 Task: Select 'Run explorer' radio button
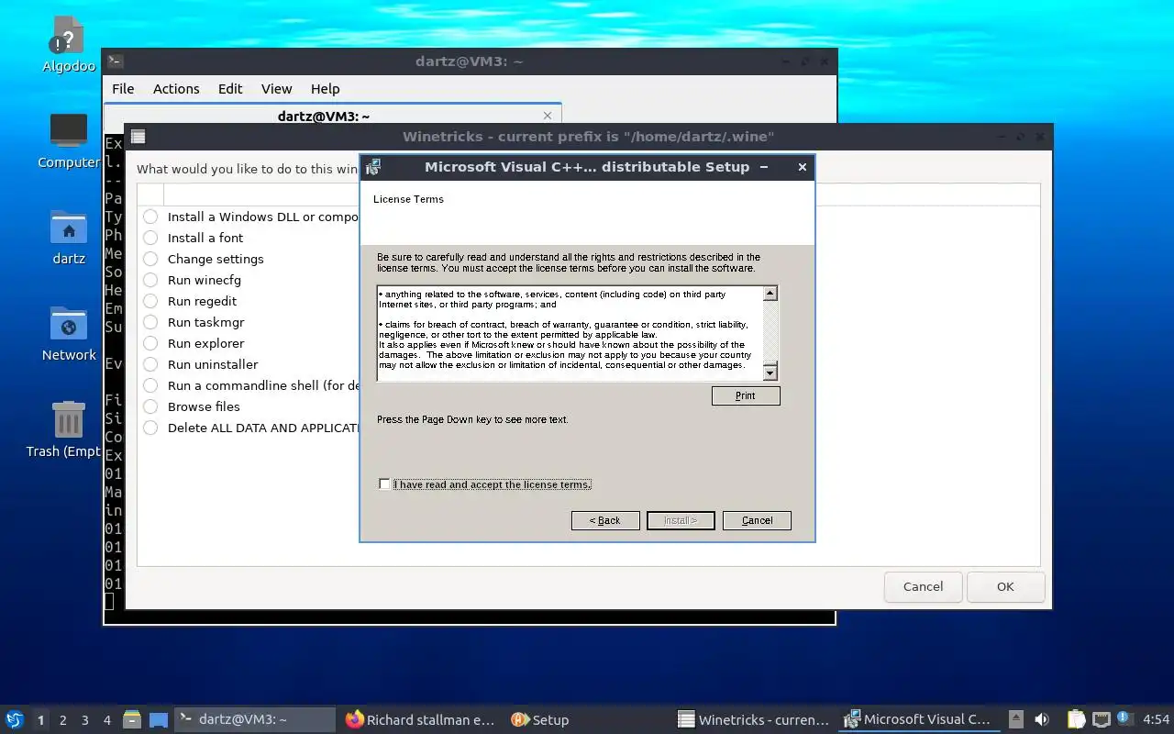coord(150,343)
